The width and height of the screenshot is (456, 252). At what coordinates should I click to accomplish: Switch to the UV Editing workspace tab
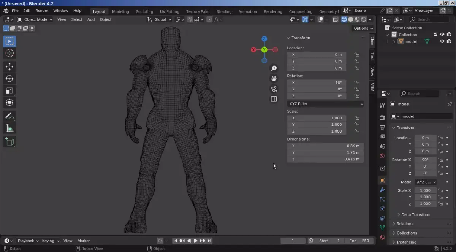pos(169,11)
